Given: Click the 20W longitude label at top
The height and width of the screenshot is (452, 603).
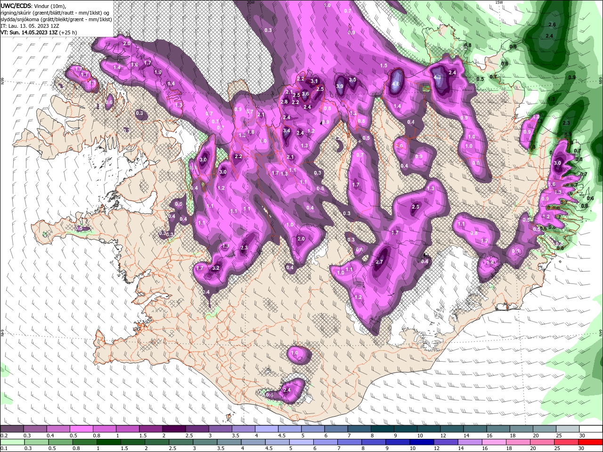Looking at the screenshot, I should [x=251, y=2].
